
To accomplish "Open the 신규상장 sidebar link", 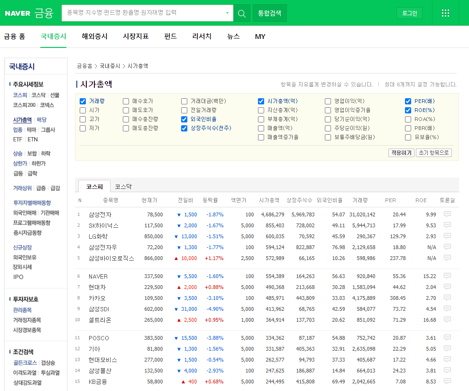I will [22, 248].
